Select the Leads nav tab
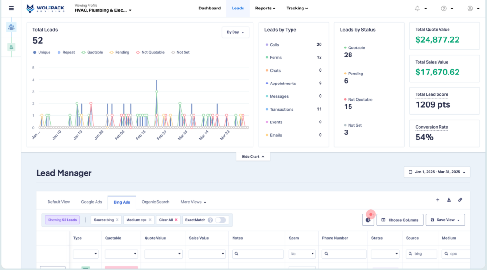The image size is (487, 270). (x=238, y=9)
